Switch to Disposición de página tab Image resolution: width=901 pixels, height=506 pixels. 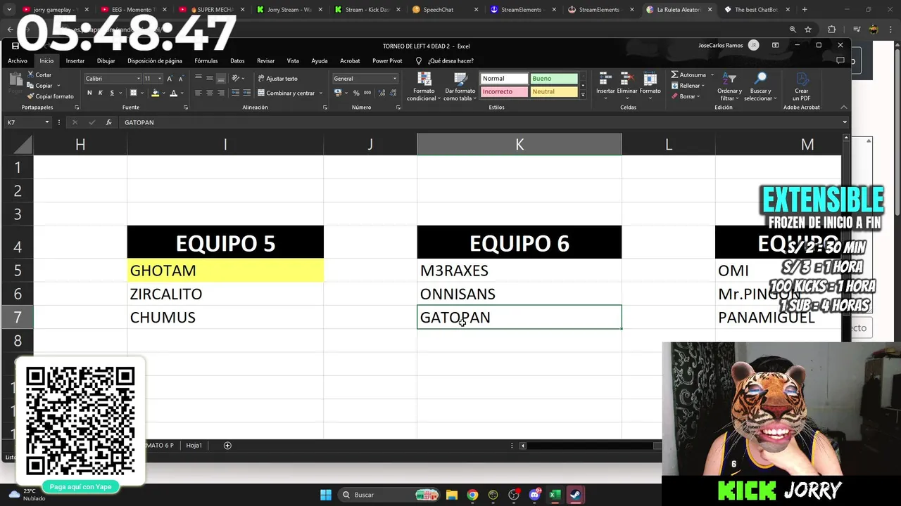tap(155, 61)
